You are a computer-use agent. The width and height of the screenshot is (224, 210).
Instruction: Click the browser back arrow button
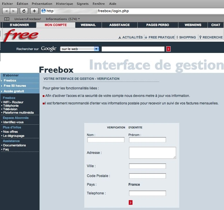tap(6, 11)
